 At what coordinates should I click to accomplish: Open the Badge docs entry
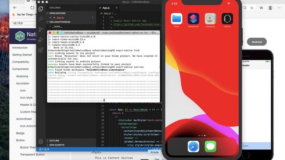click(20, 133)
